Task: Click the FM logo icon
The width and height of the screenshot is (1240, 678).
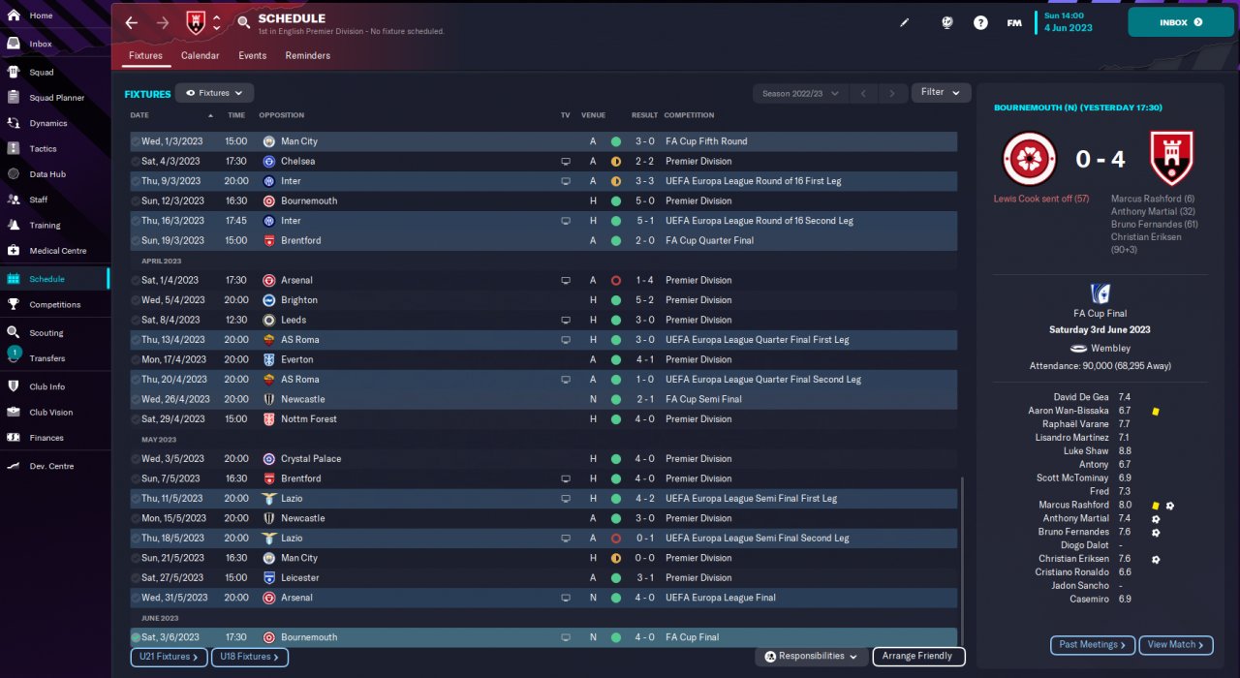Action: (x=1014, y=22)
